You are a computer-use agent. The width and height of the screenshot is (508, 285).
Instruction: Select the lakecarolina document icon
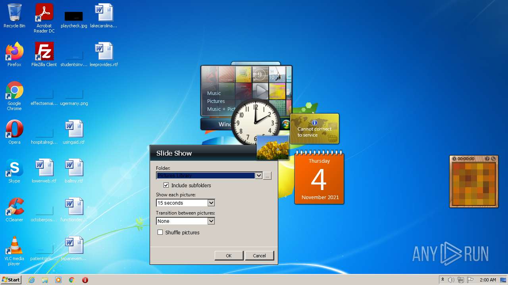[104, 16]
